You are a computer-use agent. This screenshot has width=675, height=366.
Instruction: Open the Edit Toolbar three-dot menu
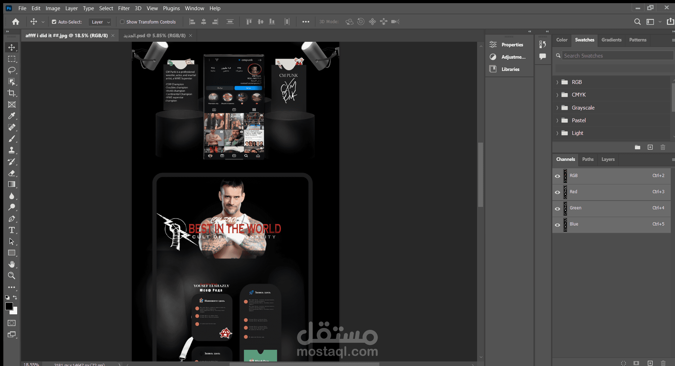pos(12,287)
